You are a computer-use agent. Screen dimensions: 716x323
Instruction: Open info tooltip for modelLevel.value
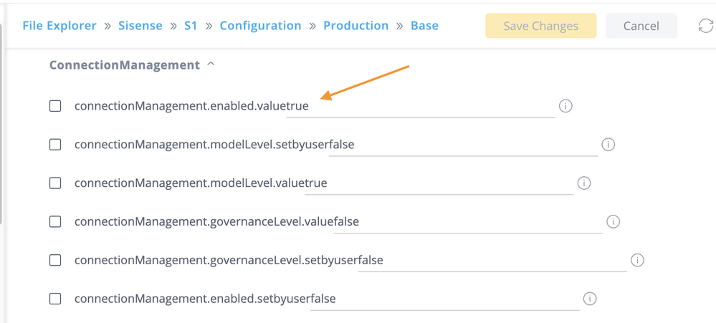pyautogui.click(x=583, y=183)
